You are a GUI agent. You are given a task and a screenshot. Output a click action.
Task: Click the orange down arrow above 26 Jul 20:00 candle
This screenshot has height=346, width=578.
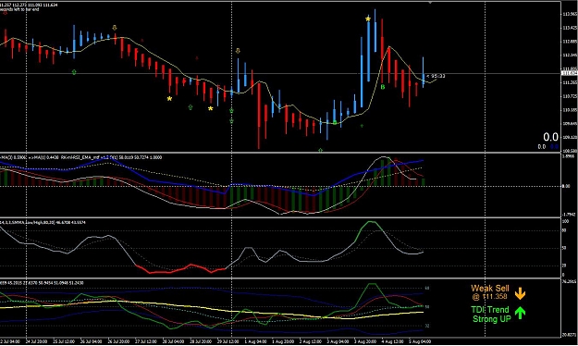(x=115, y=28)
